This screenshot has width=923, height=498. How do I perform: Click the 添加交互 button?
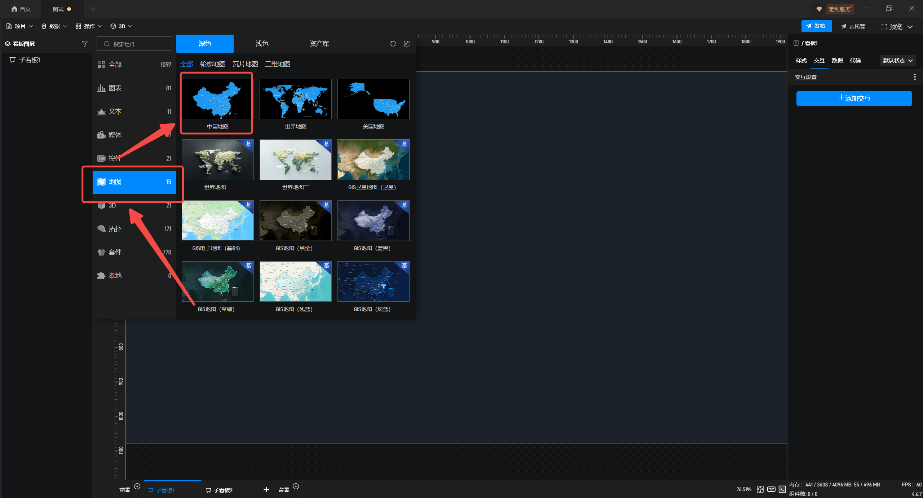click(x=854, y=98)
